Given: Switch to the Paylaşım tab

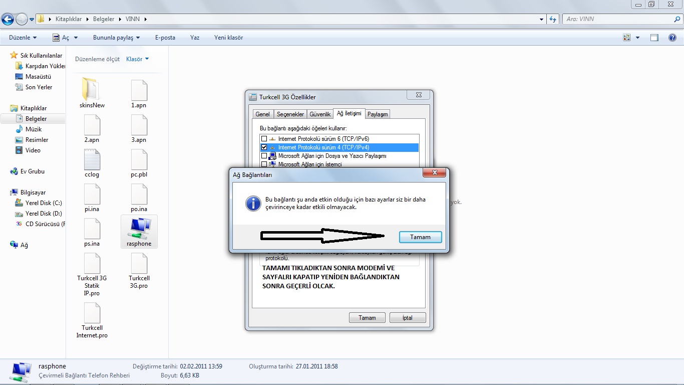Looking at the screenshot, I should pos(378,114).
